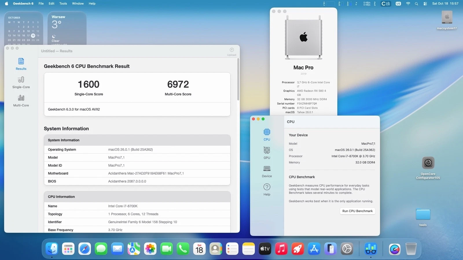Click the Wi-Fi status icon
Screen dimensions: 463x260
click(x=408, y=3)
